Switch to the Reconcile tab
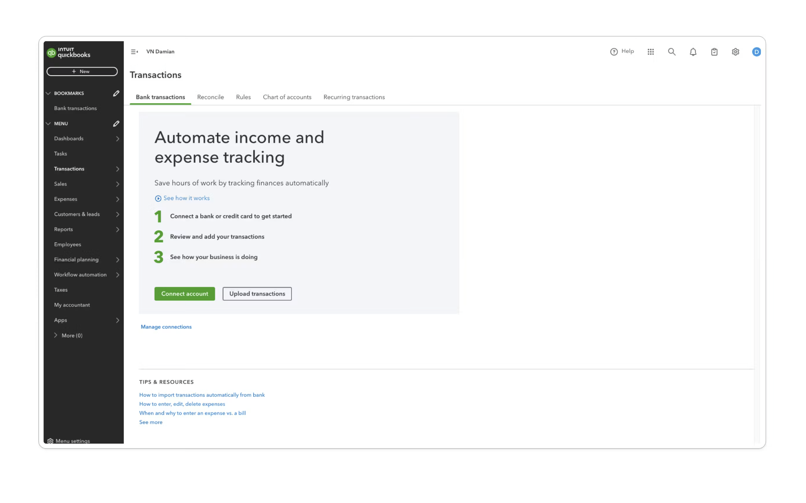Image resolution: width=806 pixels, height=503 pixels. 210,97
